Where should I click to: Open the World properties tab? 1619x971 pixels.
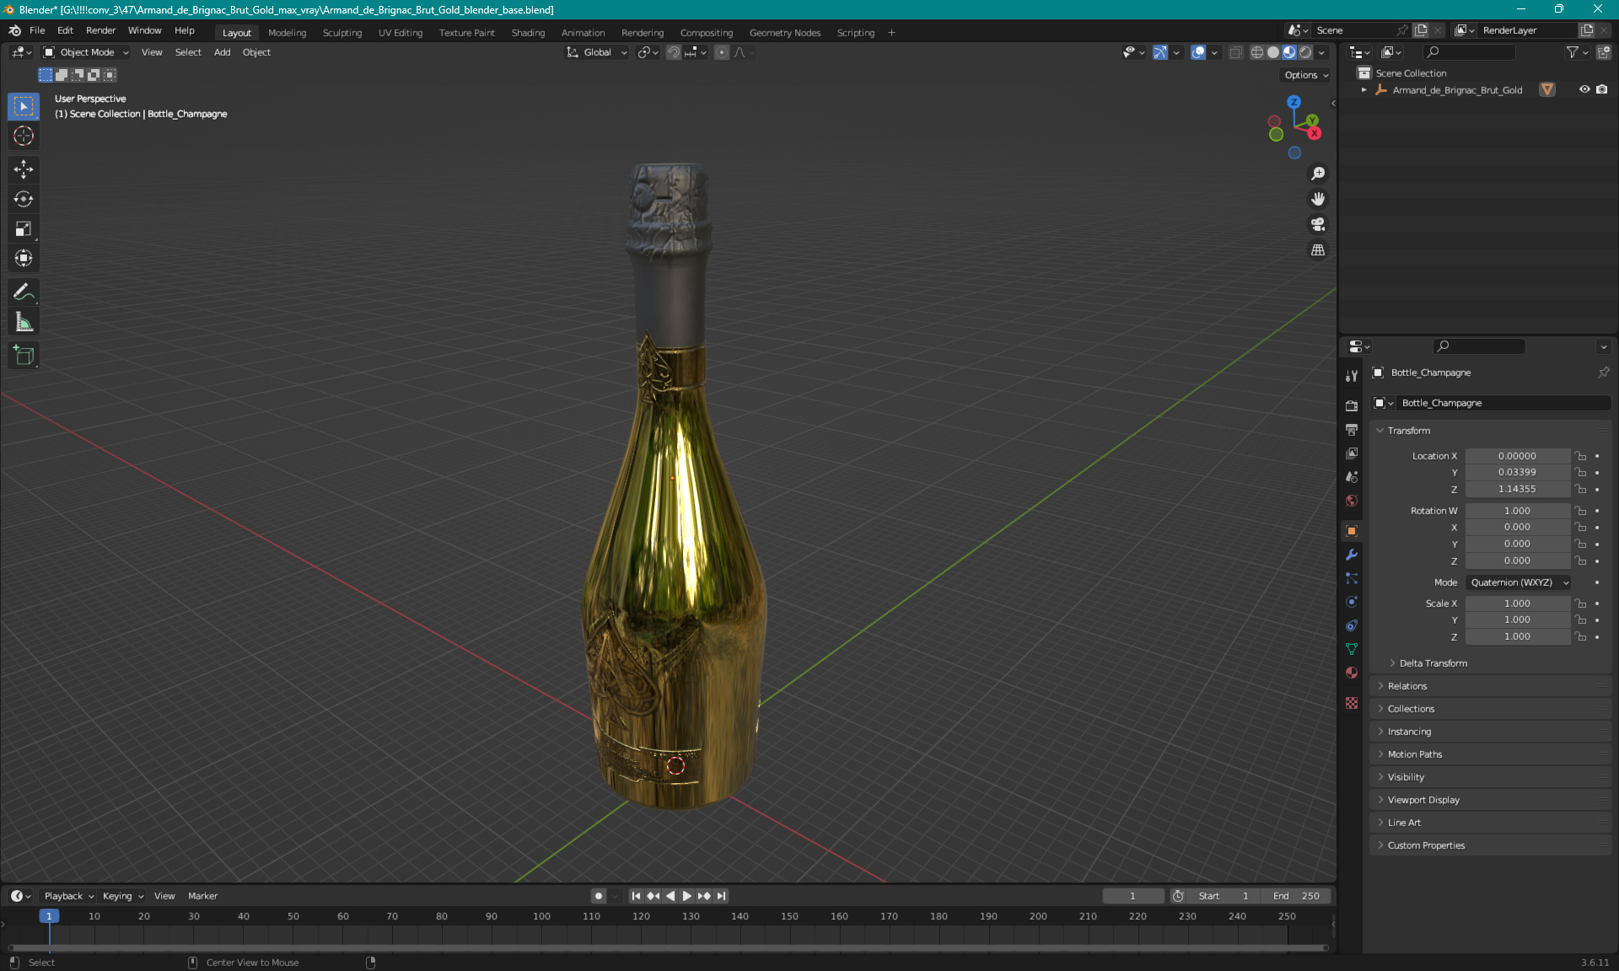click(x=1352, y=500)
